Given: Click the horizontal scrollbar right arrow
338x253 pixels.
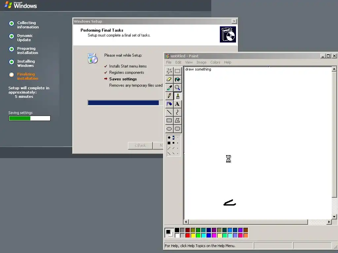Looking at the screenshot, I should click(329, 222).
